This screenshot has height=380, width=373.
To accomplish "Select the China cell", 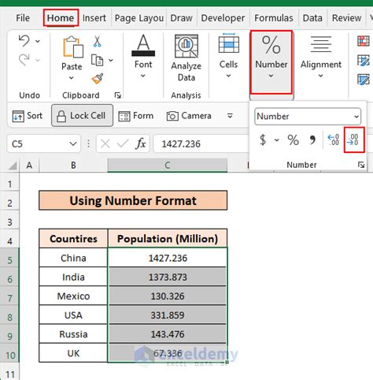I will (73, 258).
